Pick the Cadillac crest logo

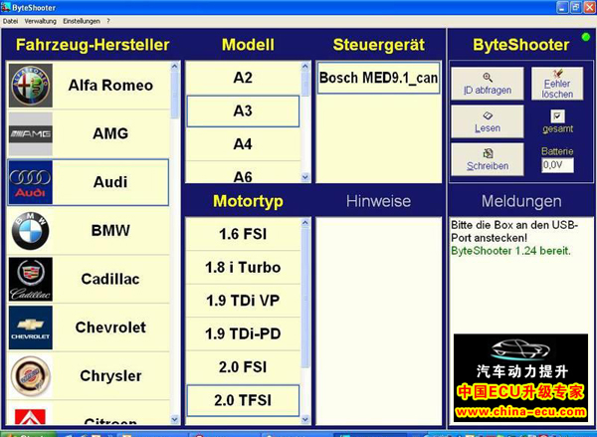click(x=31, y=280)
